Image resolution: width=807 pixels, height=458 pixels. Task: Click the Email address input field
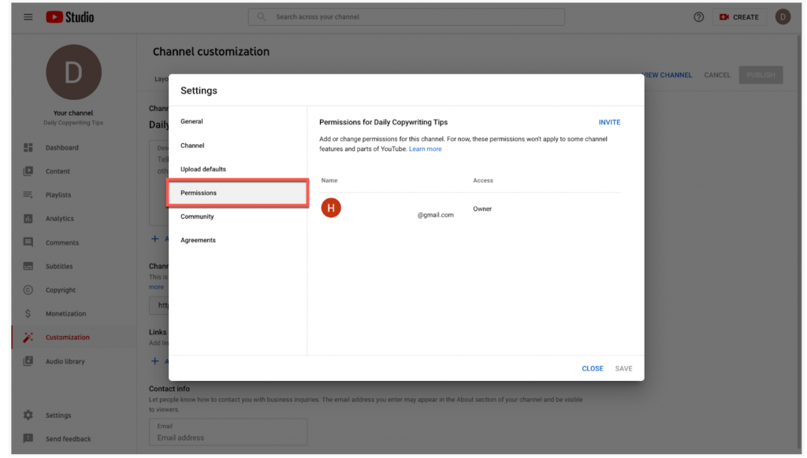[x=228, y=432]
